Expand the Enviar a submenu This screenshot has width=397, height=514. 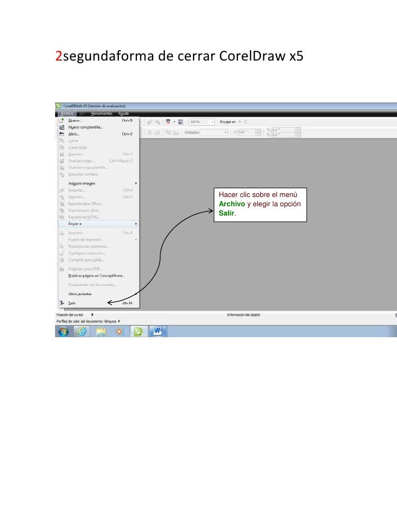[x=99, y=224]
